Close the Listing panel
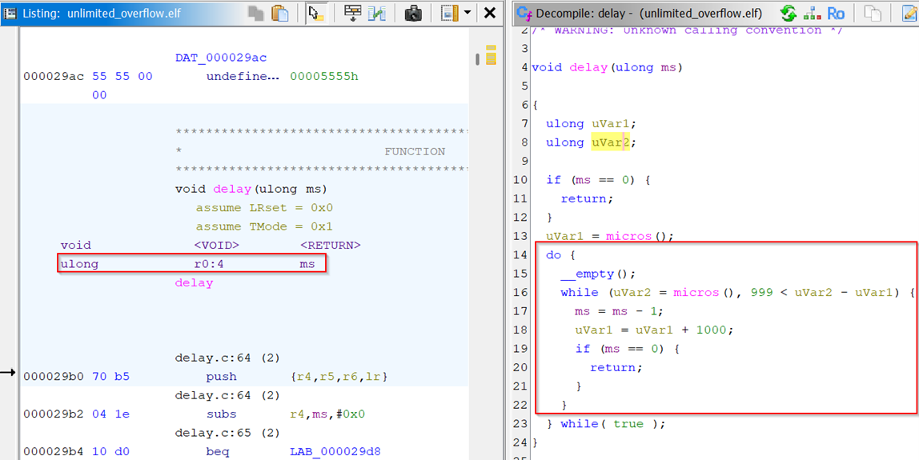919x460 pixels. click(x=490, y=14)
